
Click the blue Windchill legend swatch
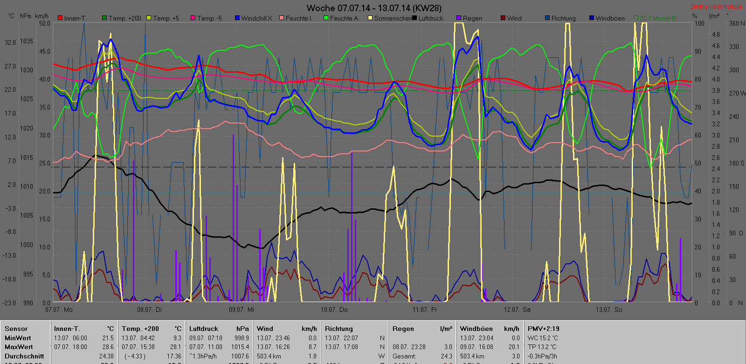pyautogui.click(x=237, y=18)
